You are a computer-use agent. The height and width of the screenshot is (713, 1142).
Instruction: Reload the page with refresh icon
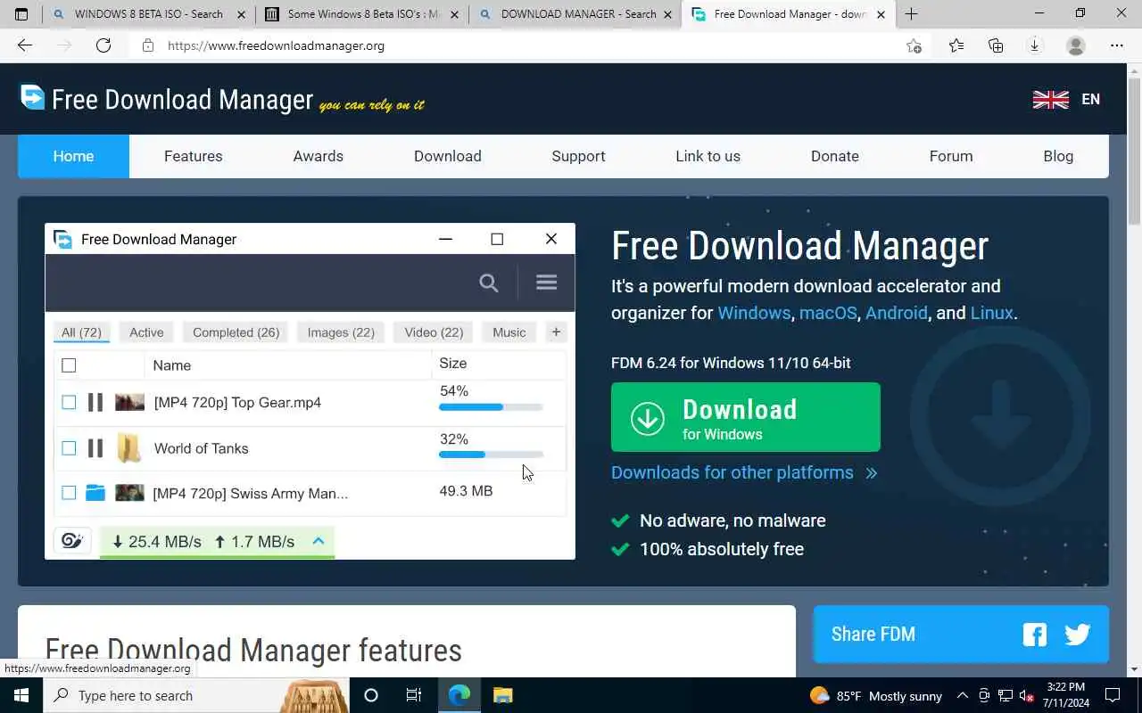[x=103, y=45]
